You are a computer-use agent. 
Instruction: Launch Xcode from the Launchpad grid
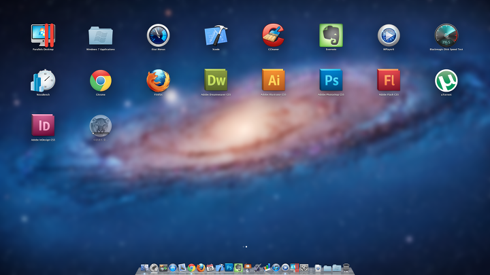[216, 35]
